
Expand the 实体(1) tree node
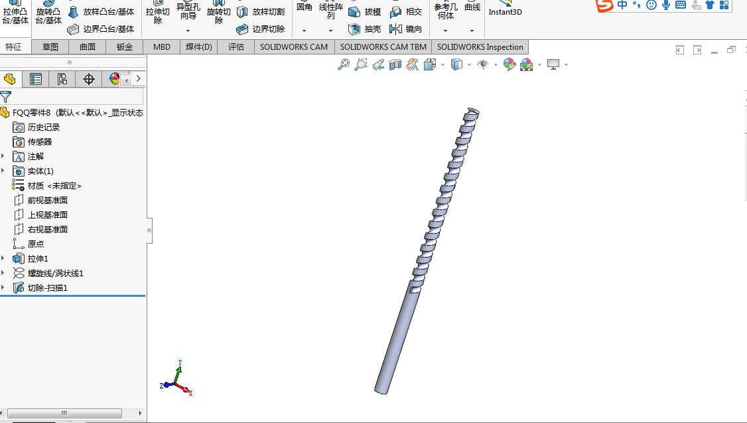(x=3, y=171)
